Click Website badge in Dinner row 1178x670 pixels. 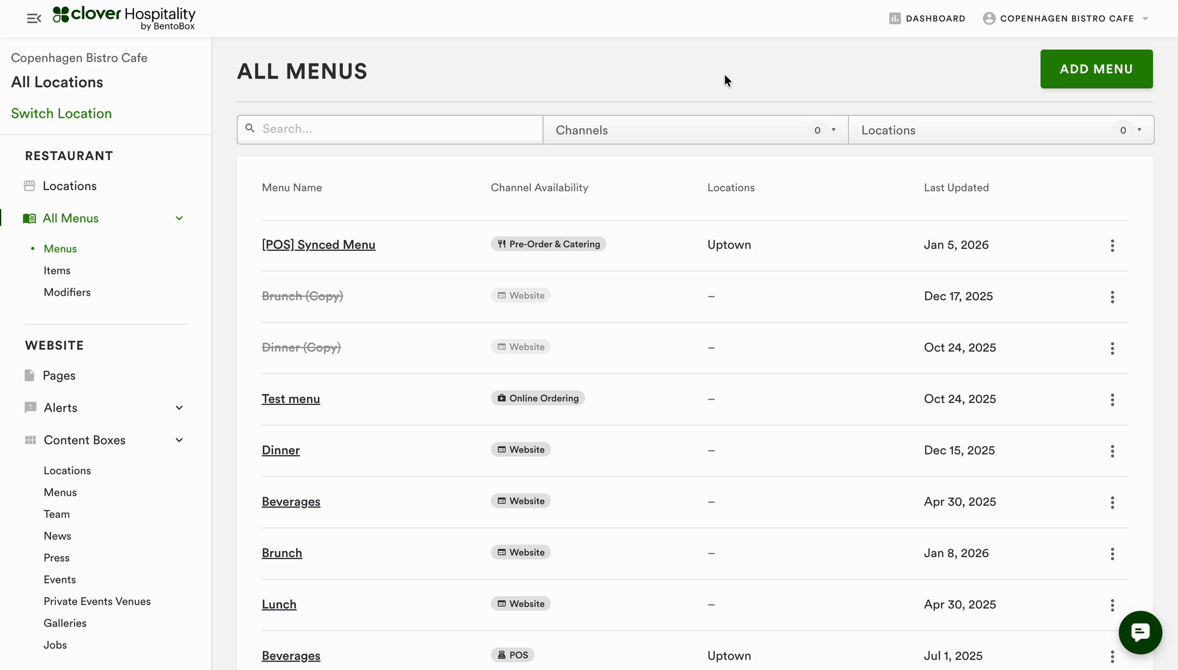click(x=521, y=450)
